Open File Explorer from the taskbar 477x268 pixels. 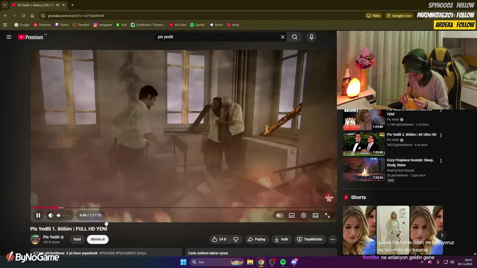(250, 262)
